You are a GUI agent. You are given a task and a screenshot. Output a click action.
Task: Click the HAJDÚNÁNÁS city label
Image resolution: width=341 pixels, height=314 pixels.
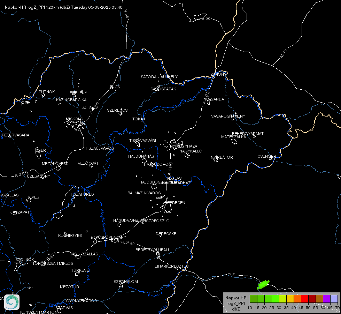point(141,156)
